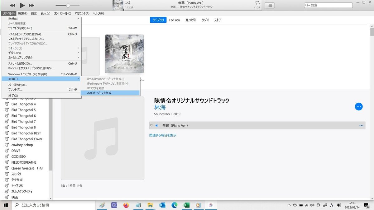Select AACバージョンを作成 in submenu
Viewport: 374px width, 210px height.
(x=110, y=93)
